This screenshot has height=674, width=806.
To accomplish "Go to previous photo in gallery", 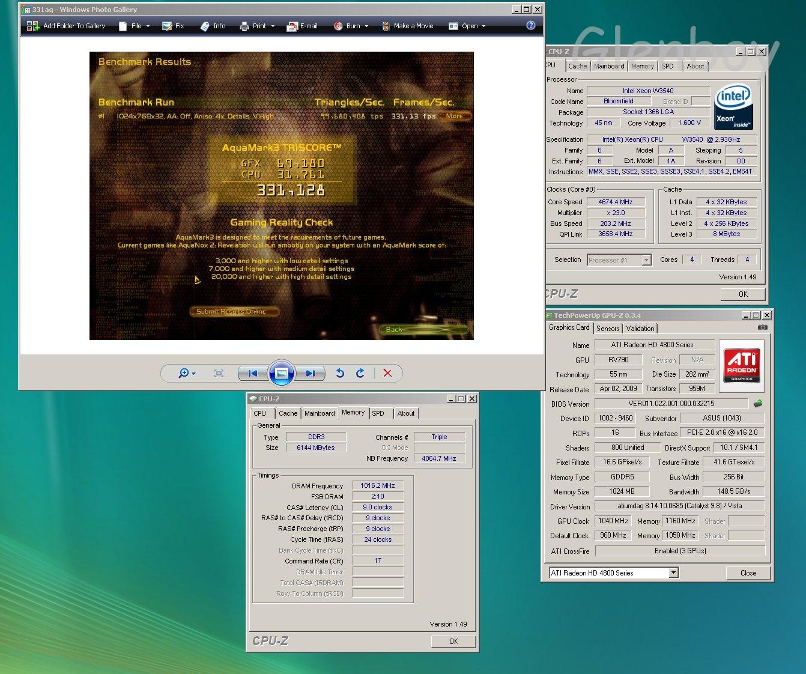I will (x=253, y=373).
